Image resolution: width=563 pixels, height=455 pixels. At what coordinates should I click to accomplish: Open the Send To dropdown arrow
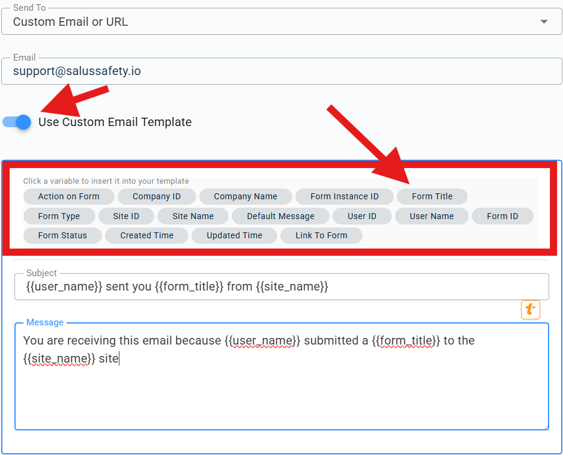(543, 22)
